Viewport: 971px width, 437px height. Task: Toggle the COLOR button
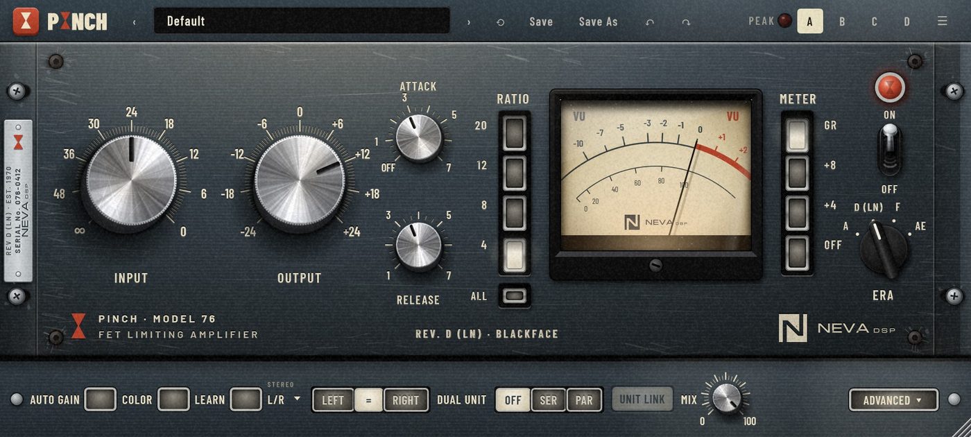coord(173,400)
